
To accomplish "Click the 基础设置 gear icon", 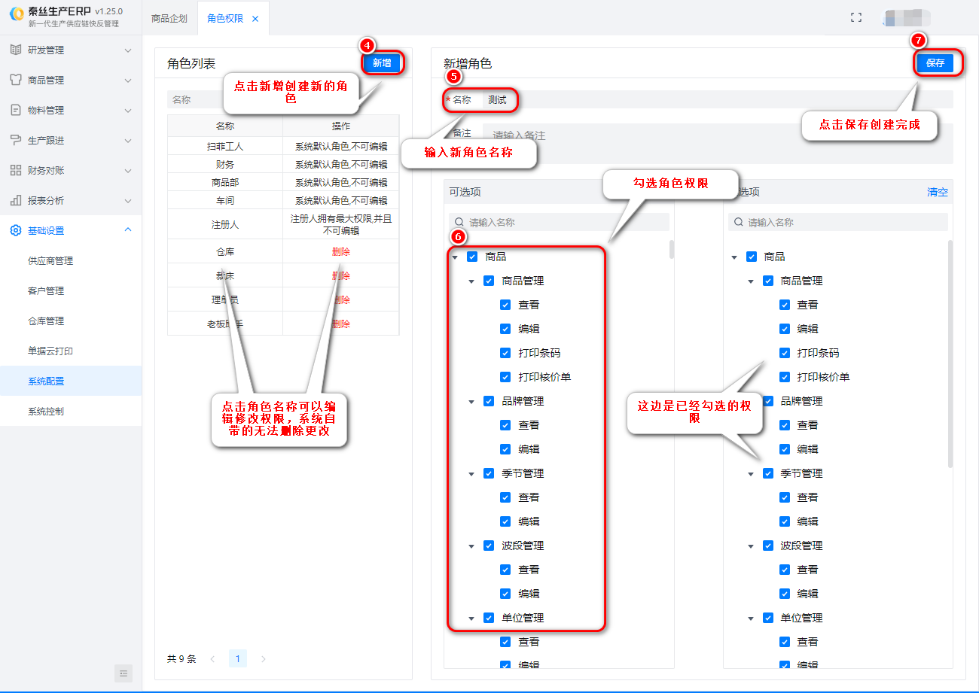I will [16, 230].
